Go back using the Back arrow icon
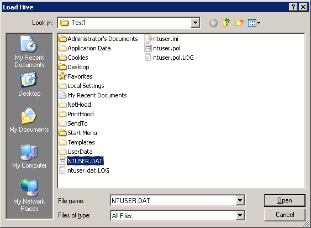Screen dimensions: 311x228 [213, 23]
